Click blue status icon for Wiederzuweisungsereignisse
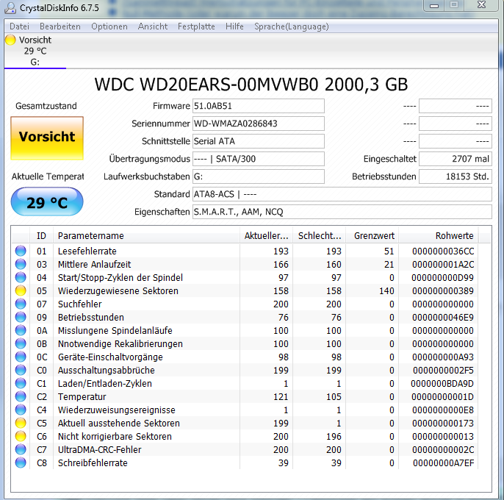The width and height of the screenshot is (504, 500). tap(21, 410)
